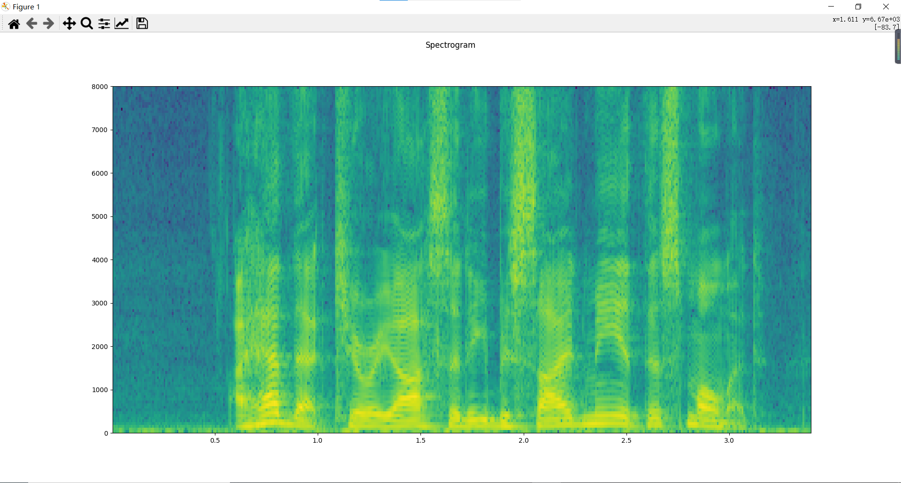Click the 4000 y-axis tick label
This screenshot has height=483, width=901.
coord(99,260)
